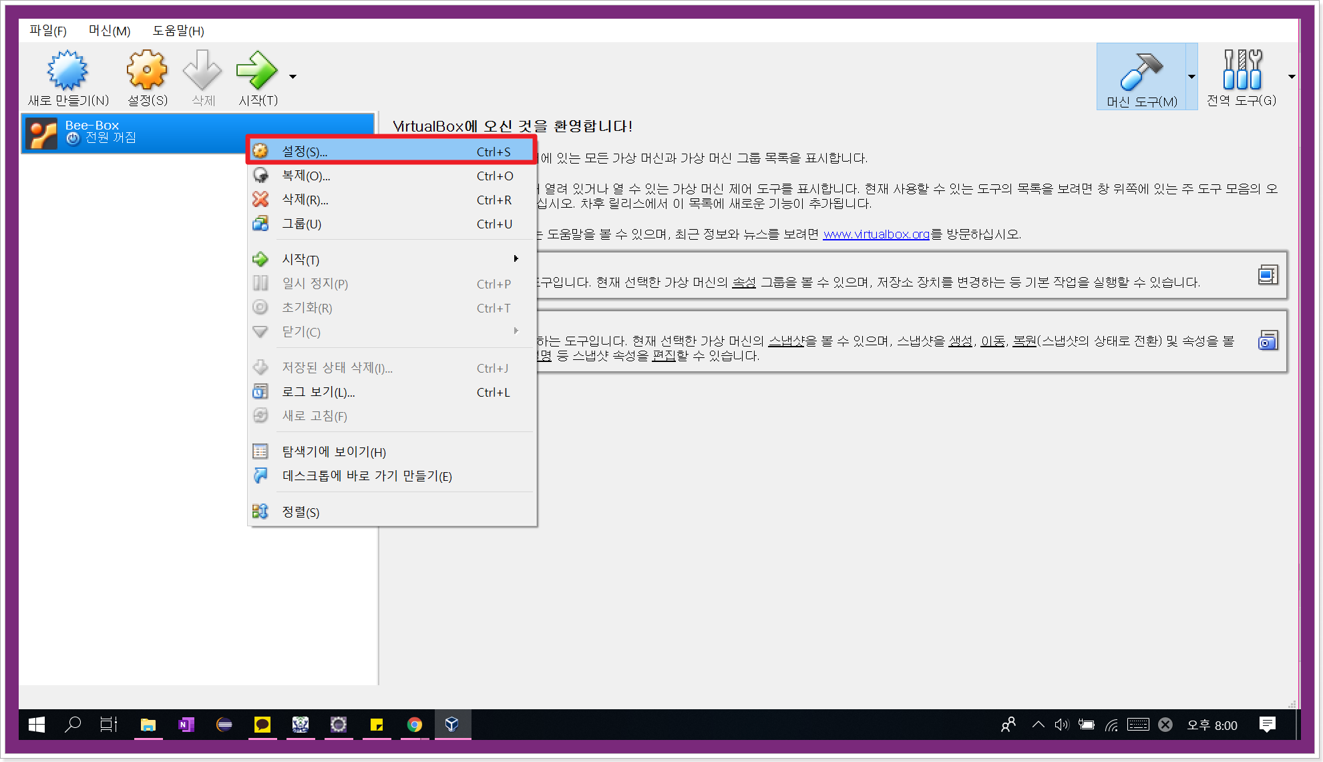The image size is (1323, 762).
Task: Open Eclipse from the taskbar
Action: click(224, 725)
